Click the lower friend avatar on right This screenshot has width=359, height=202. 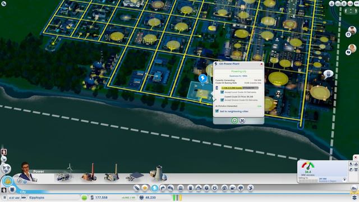[x=352, y=48]
